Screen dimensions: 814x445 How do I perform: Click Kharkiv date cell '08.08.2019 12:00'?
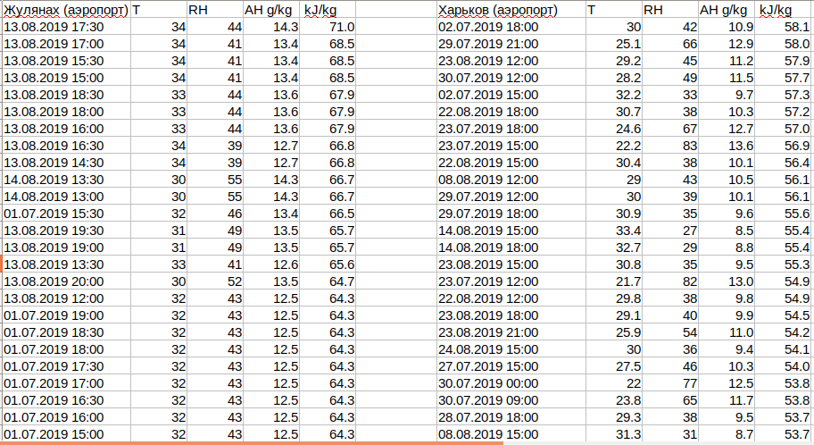[x=511, y=180]
